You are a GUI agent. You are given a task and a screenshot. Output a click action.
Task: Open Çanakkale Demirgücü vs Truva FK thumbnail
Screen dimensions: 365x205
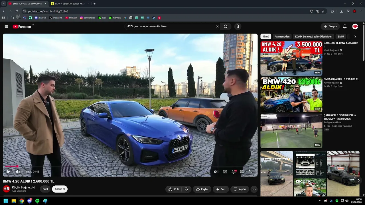(291, 131)
